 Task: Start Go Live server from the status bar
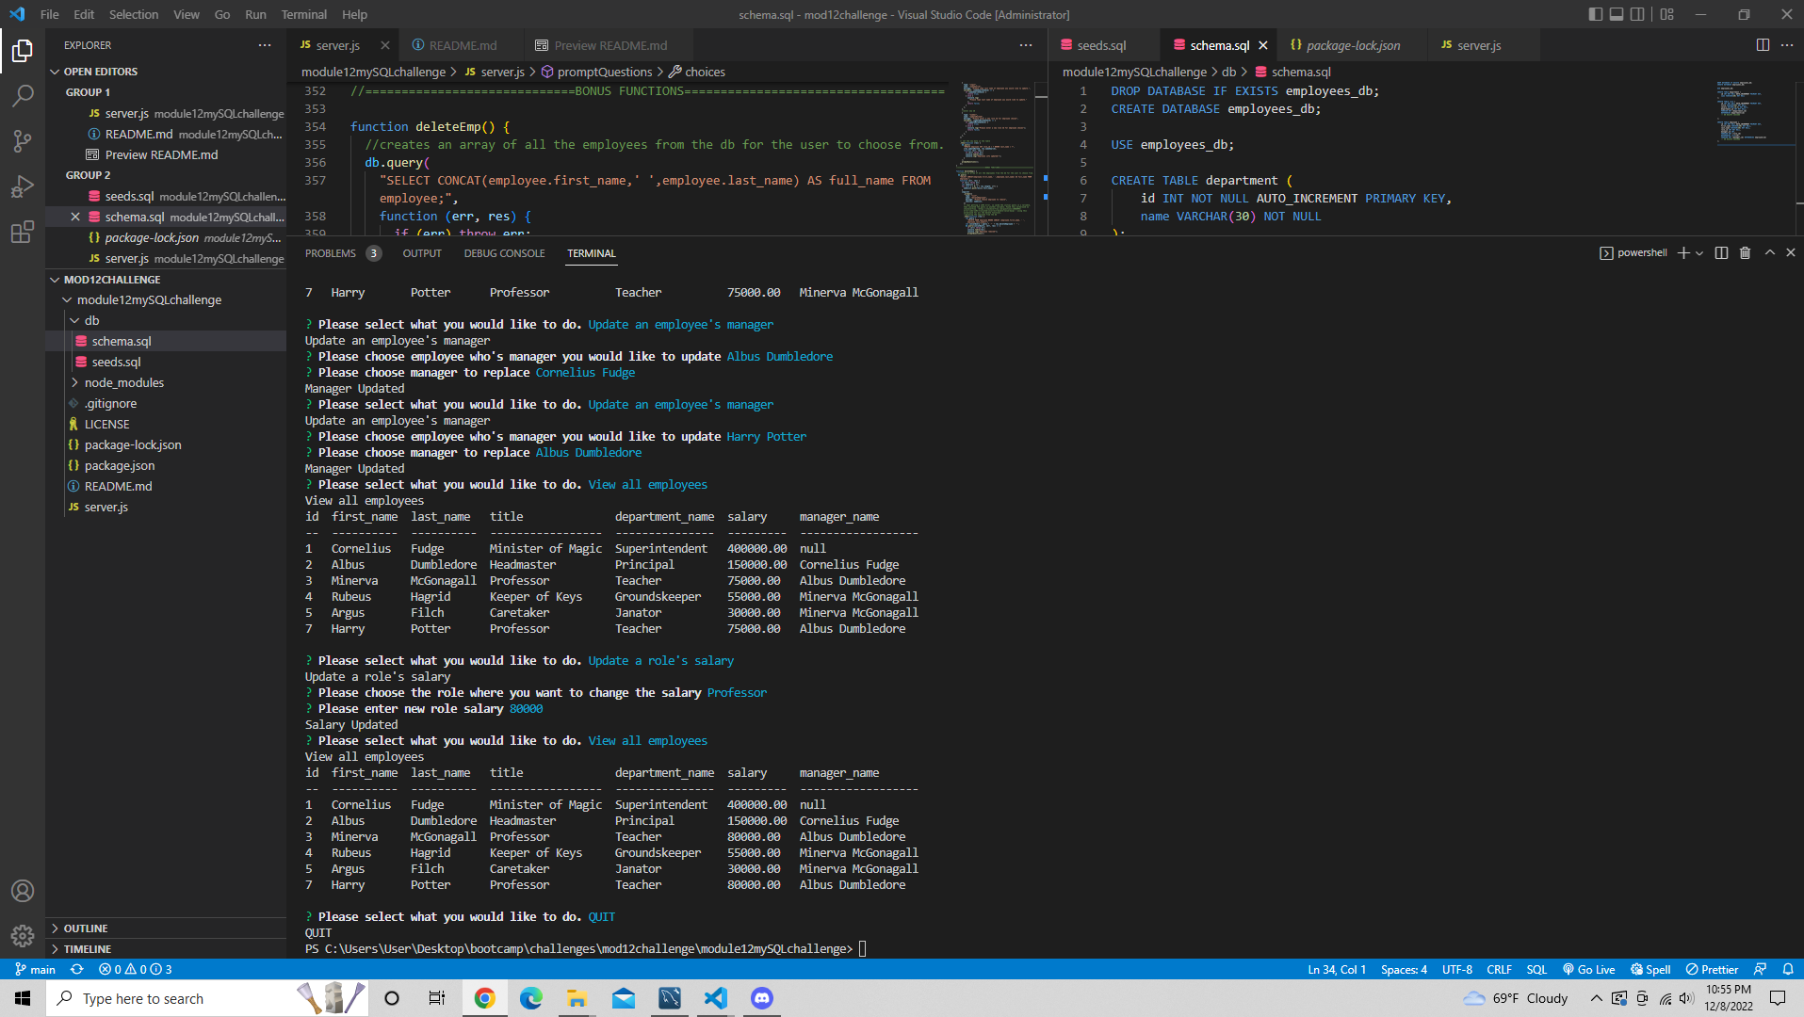click(x=1590, y=968)
